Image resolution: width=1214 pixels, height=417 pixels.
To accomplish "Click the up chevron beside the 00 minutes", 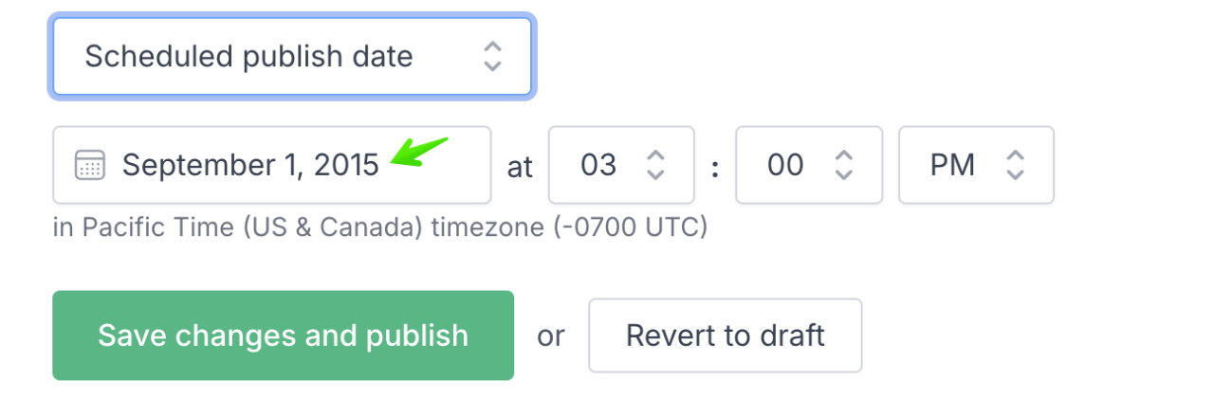I will 843,155.
